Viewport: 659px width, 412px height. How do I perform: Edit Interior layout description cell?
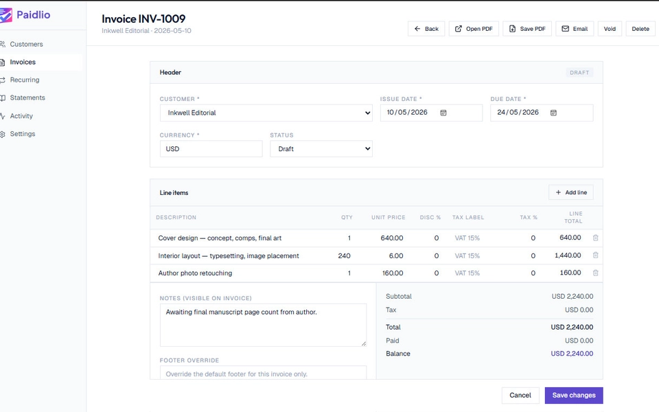click(x=229, y=255)
